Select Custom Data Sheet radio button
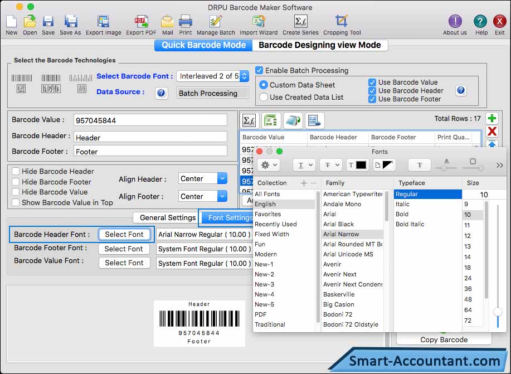The width and height of the screenshot is (511, 374). pyautogui.click(x=264, y=85)
